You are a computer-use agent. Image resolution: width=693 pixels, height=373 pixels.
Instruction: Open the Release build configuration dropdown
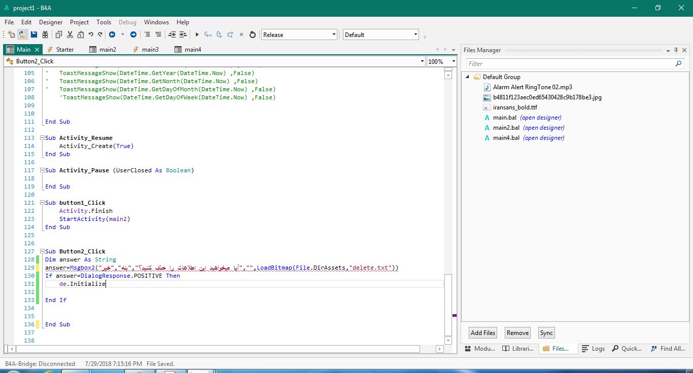point(299,34)
